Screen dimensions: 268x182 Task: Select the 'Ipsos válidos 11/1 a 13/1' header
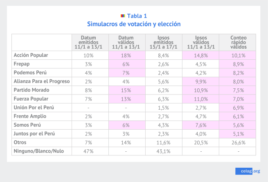pos(200,43)
